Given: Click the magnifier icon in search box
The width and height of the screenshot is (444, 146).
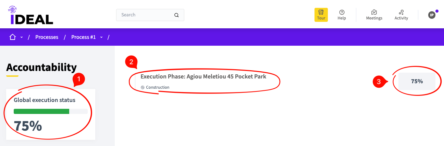Looking at the screenshot, I should pyautogui.click(x=176, y=15).
